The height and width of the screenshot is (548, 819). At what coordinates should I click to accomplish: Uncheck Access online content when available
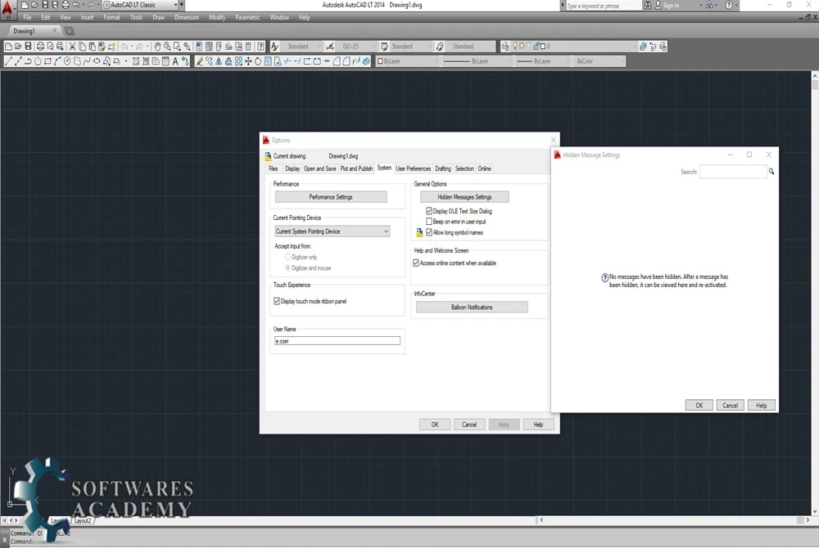click(x=416, y=263)
